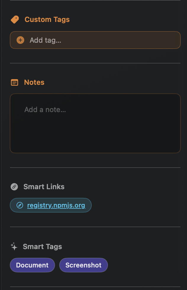Open the registry.npmjs.org link
The width and height of the screenshot is (187, 290).
pyautogui.click(x=56, y=205)
